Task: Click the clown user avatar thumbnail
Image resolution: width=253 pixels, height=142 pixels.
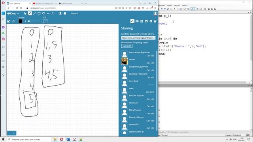Action: click(125, 62)
